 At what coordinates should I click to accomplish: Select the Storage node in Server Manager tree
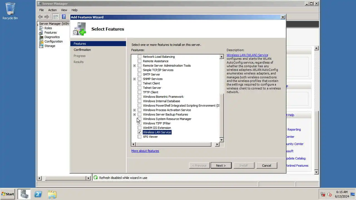50,46
